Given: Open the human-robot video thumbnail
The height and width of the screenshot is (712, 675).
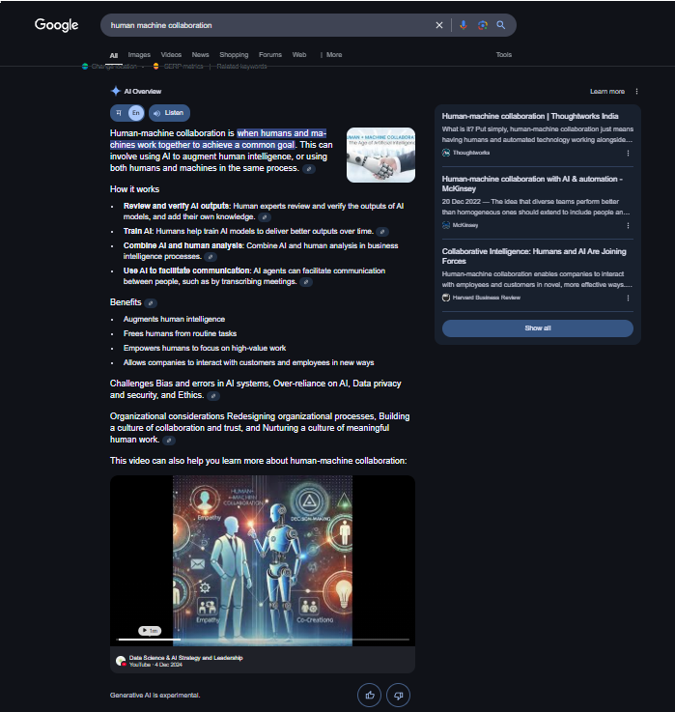Looking at the screenshot, I should point(263,560).
